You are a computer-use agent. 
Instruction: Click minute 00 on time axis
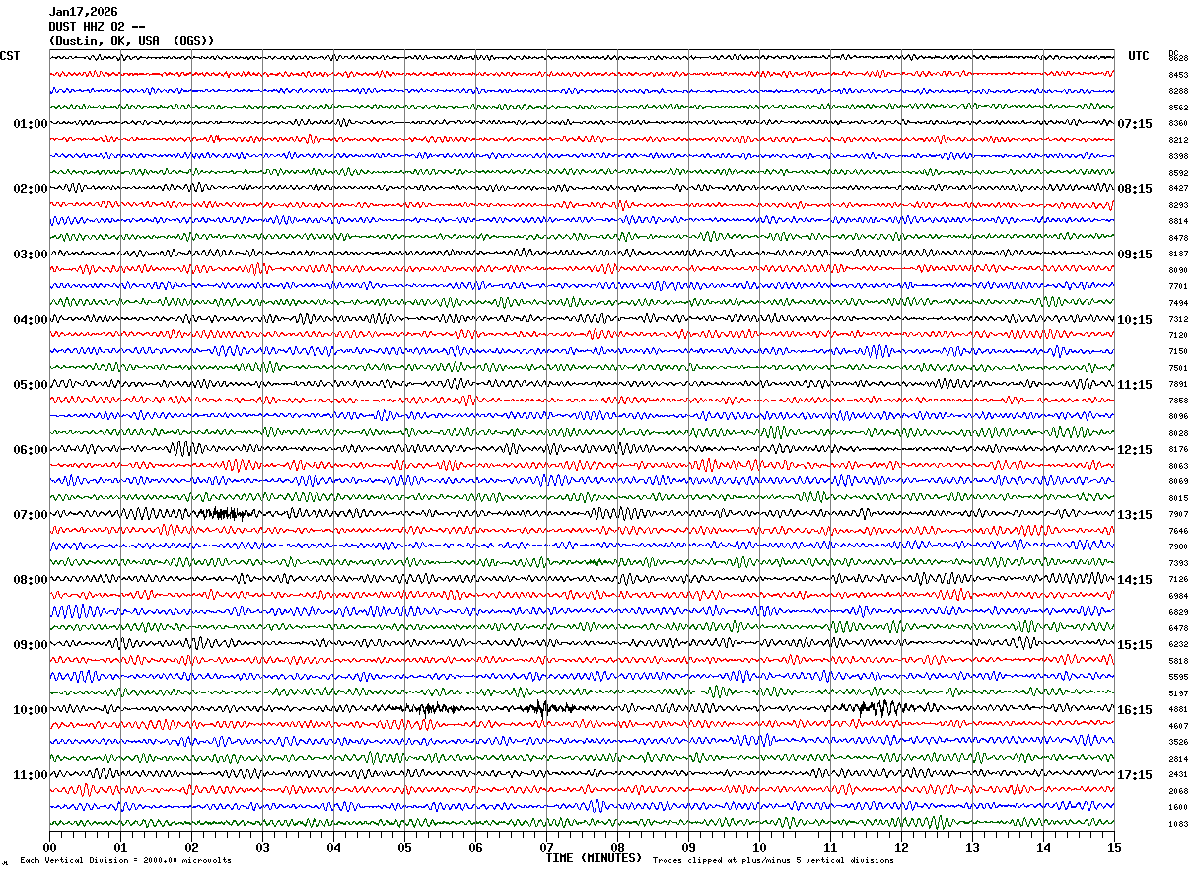pos(50,847)
